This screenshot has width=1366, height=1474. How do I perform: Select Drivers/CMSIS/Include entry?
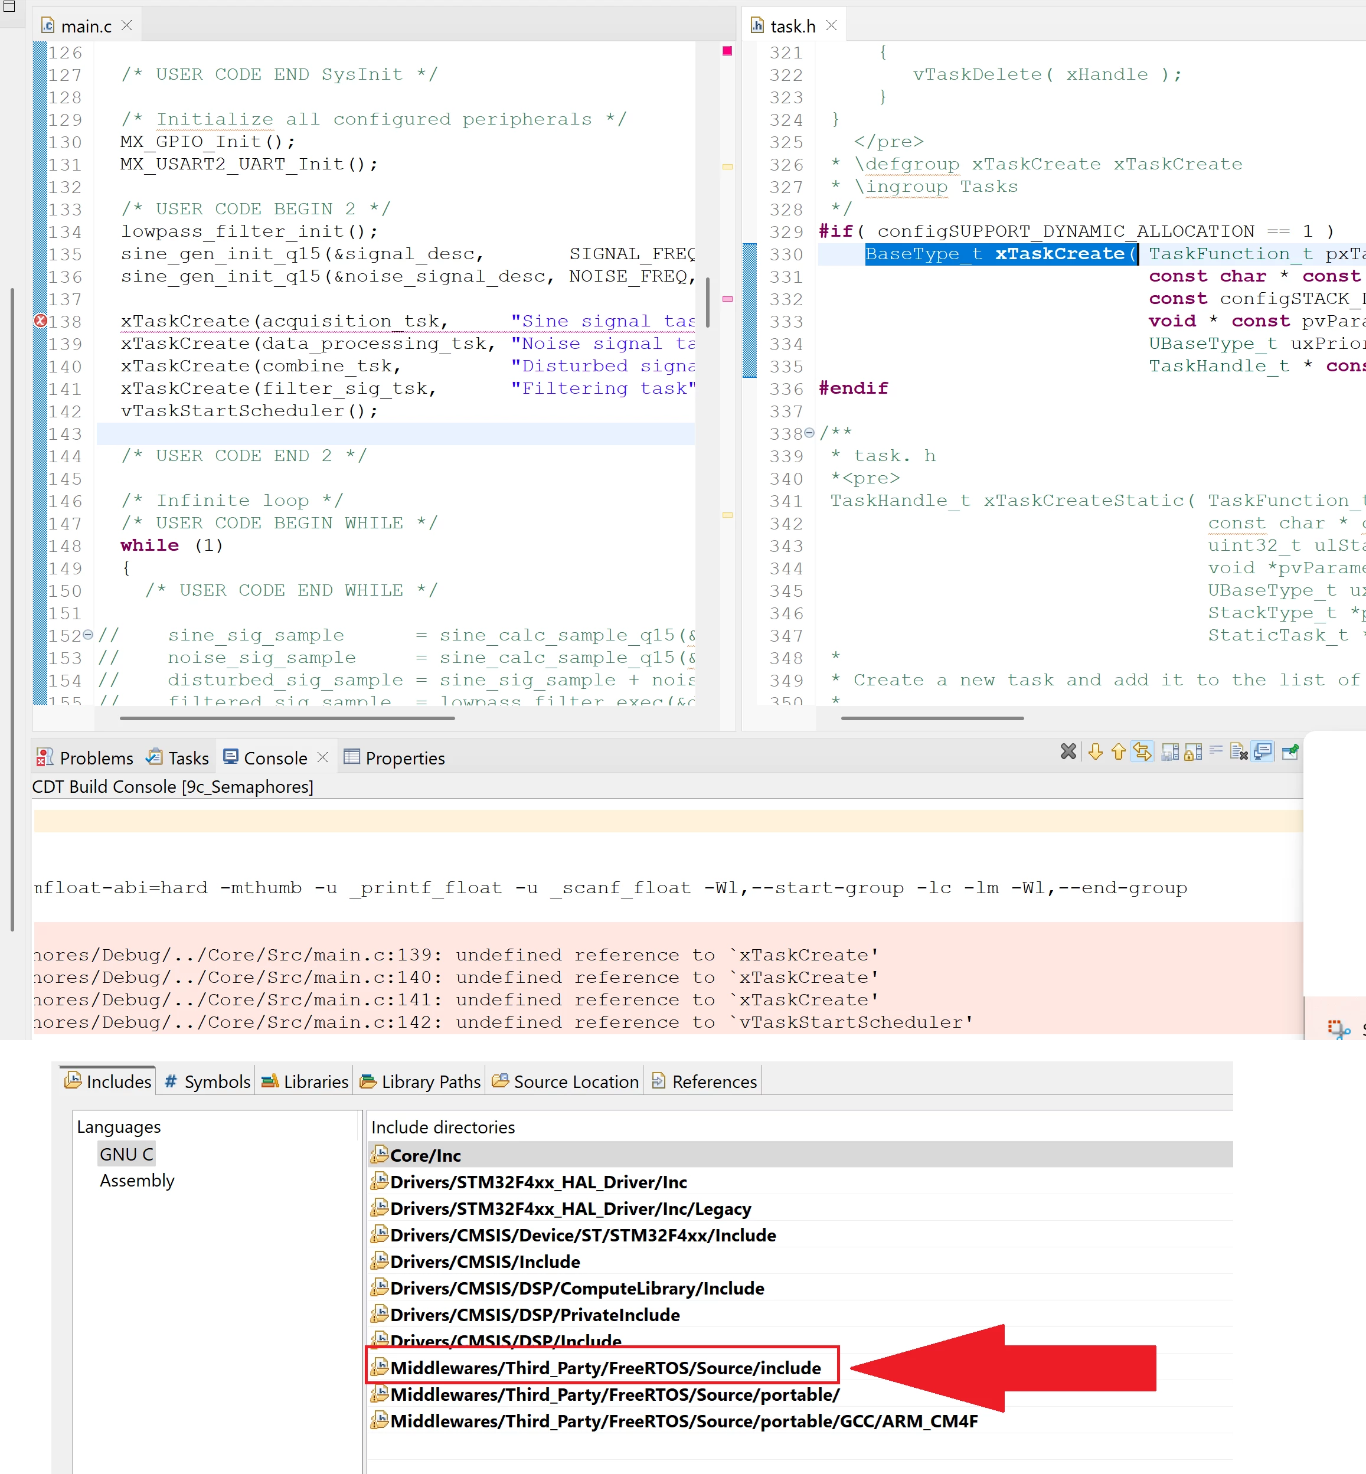(x=800, y=1261)
